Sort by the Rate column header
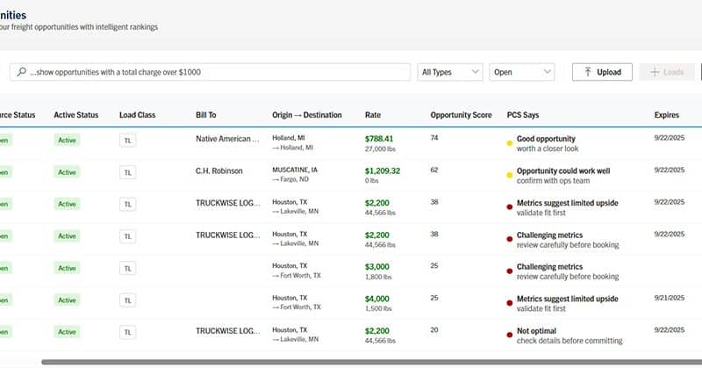 pos(373,115)
